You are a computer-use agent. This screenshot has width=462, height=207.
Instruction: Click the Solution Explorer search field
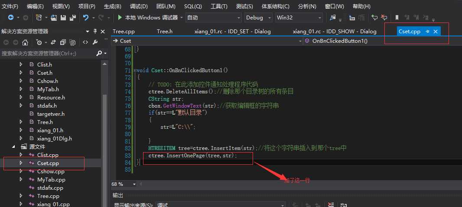(x=47, y=53)
